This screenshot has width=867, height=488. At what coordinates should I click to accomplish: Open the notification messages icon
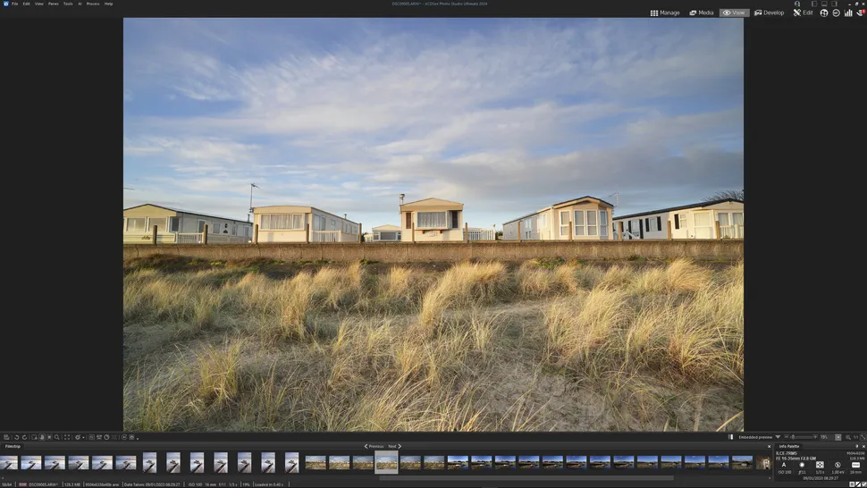(x=860, y=13)
